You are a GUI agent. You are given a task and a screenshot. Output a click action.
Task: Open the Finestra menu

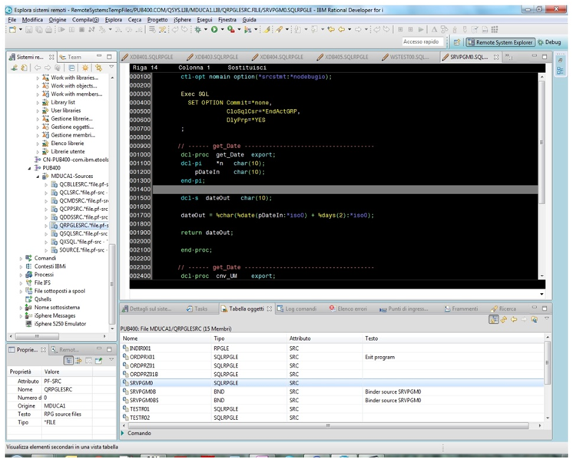coord(227,20)
